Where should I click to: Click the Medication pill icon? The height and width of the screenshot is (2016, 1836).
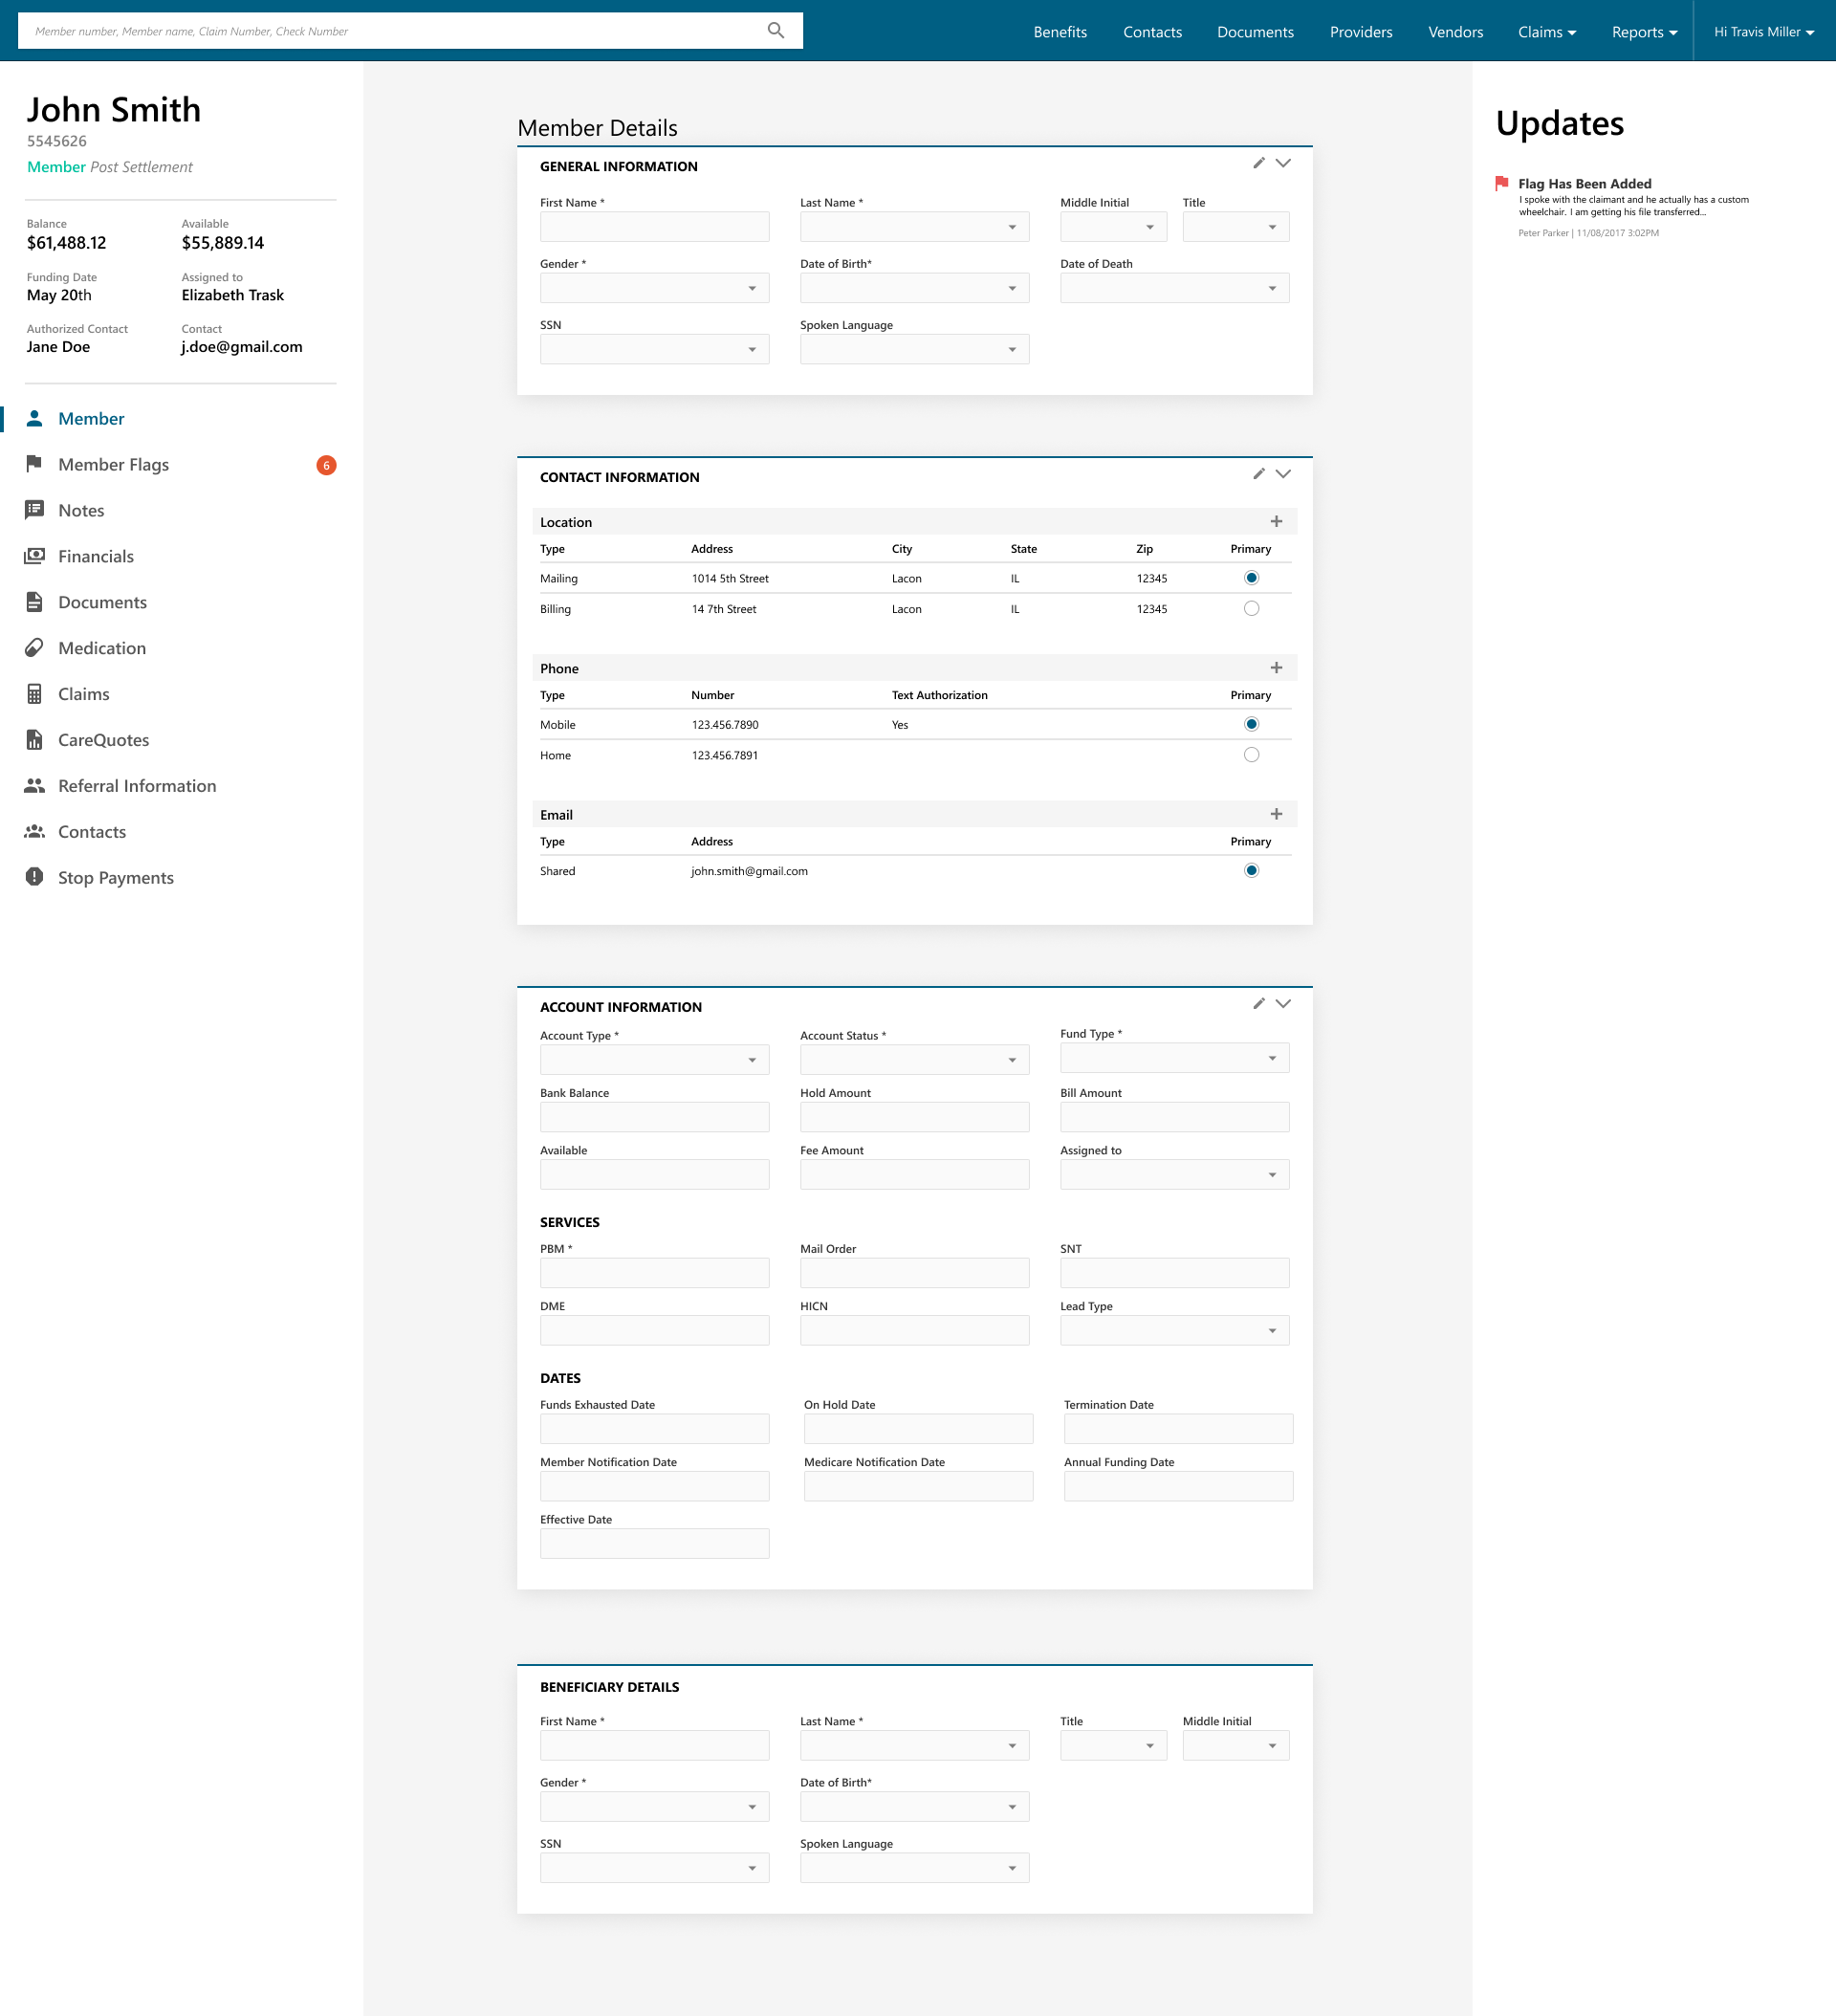34,647
